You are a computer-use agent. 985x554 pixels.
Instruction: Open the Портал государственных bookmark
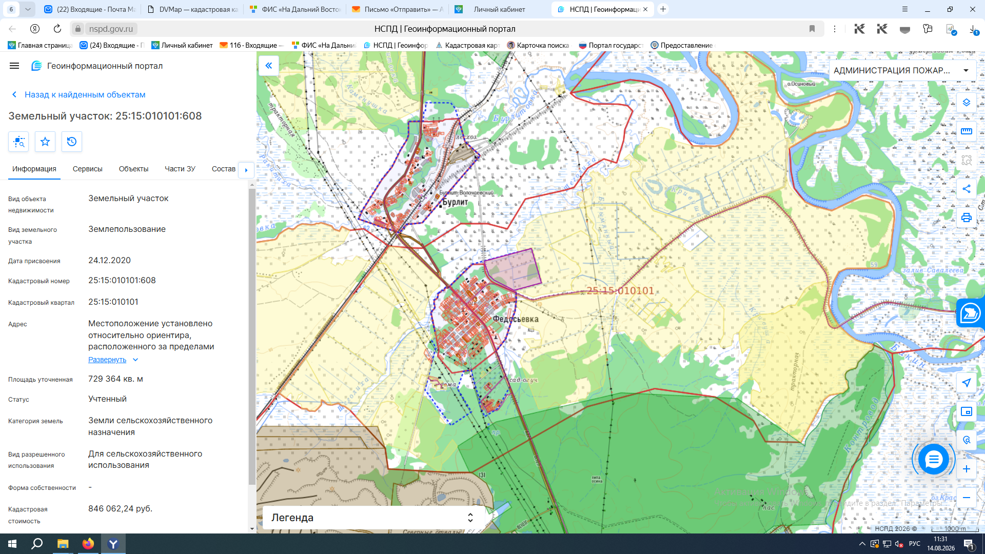coord(610,45)
